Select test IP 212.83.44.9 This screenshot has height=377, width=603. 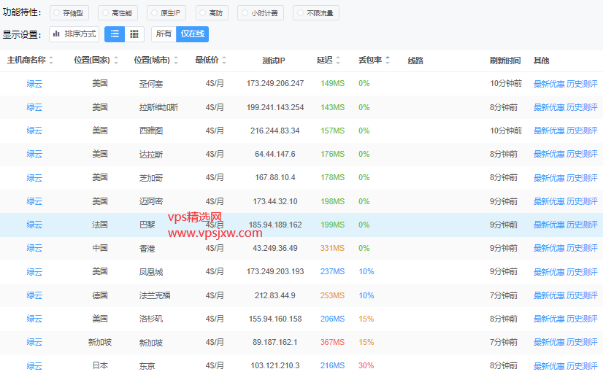click(275, 295)
